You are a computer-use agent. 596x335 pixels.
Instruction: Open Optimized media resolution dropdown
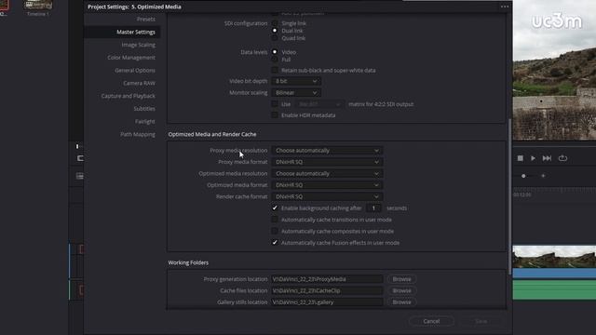click(x=327, y=174)
